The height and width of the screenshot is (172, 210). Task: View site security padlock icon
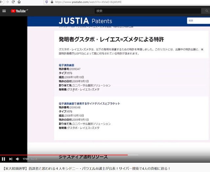coord(52,2)
